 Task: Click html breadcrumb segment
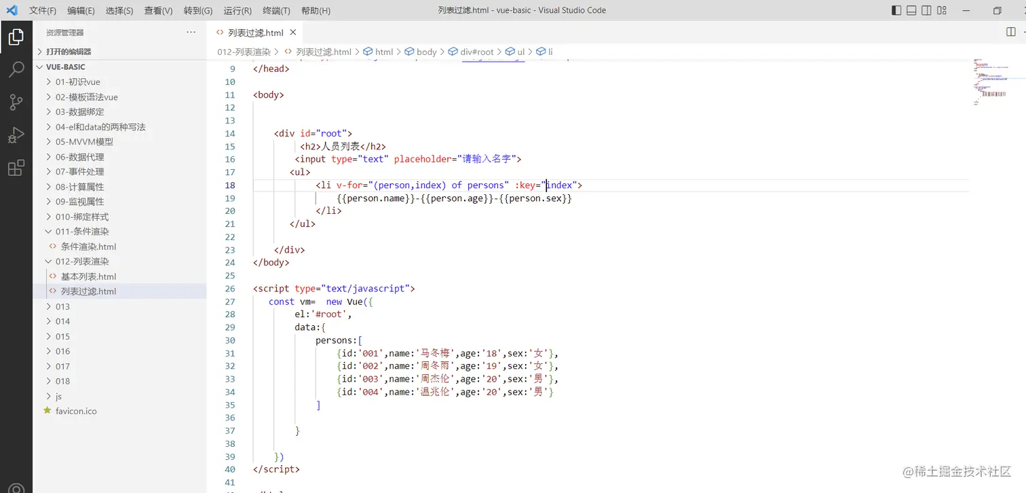click(378, 52)
